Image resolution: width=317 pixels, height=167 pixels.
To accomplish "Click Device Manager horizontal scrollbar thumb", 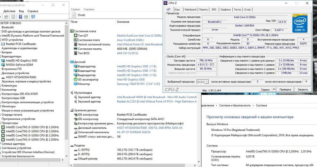I will 30,160.
